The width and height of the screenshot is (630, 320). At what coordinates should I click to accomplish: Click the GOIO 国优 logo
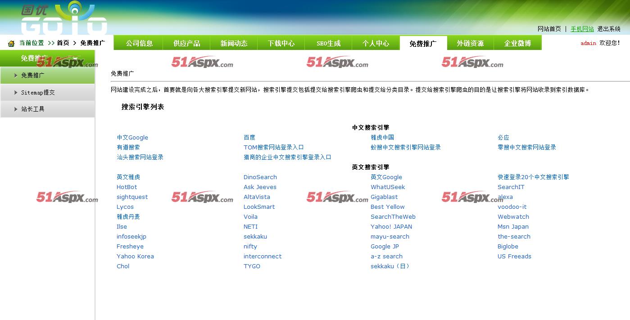(x=63, y=18)
